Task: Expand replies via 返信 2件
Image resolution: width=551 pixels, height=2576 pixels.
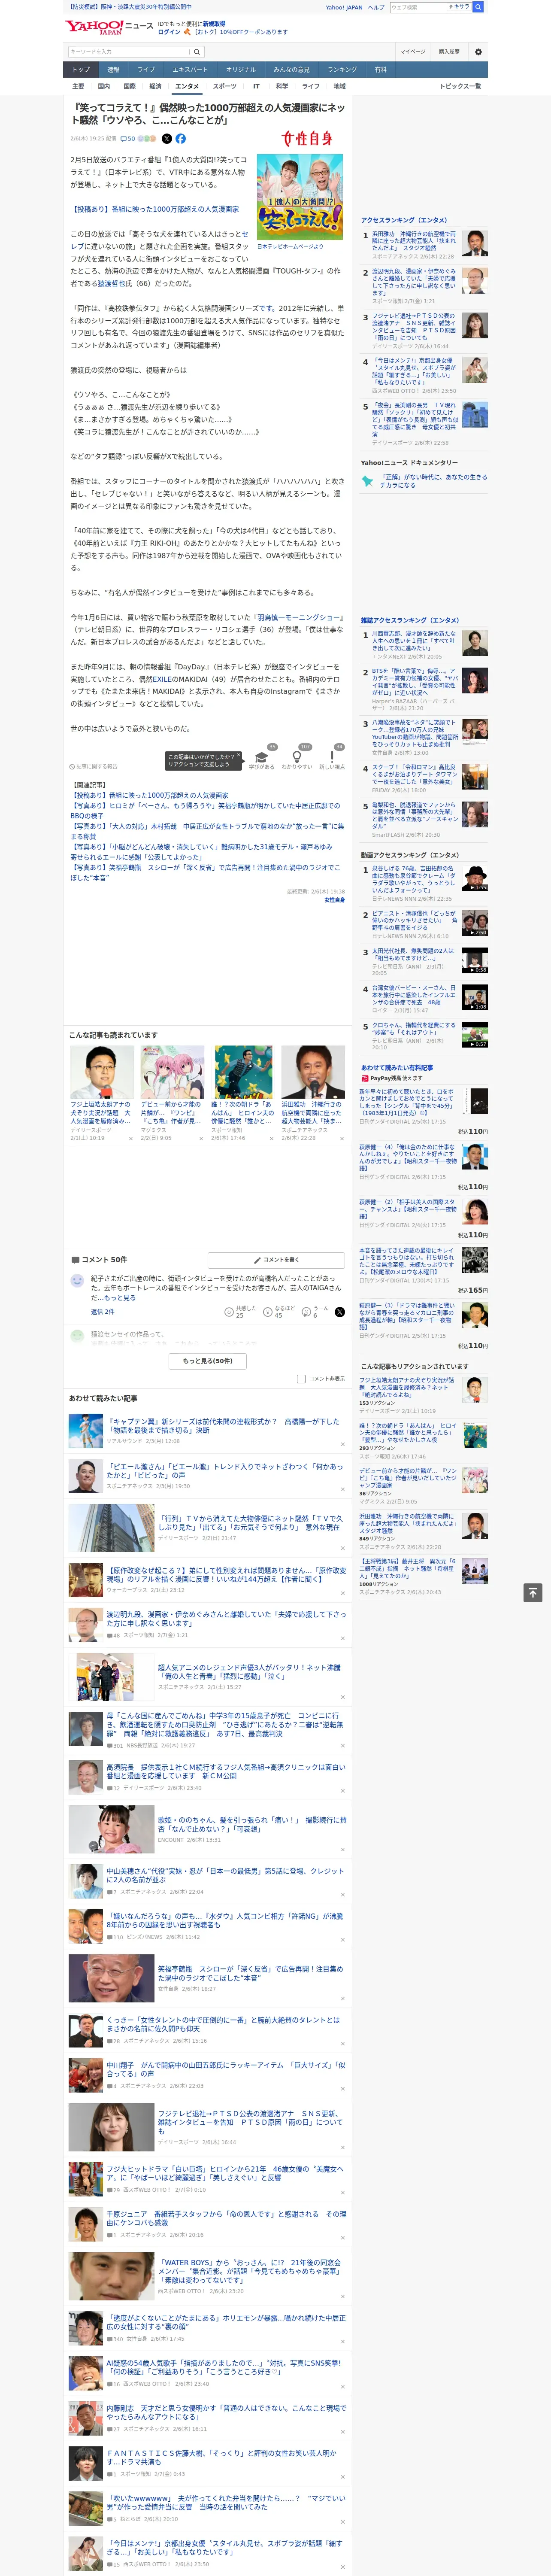Action: click(x=102, y=1312)
